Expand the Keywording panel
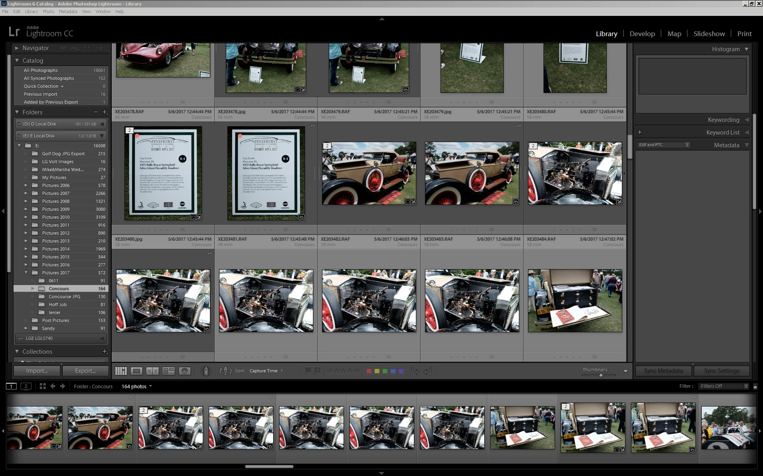 (x=747, y=120)
